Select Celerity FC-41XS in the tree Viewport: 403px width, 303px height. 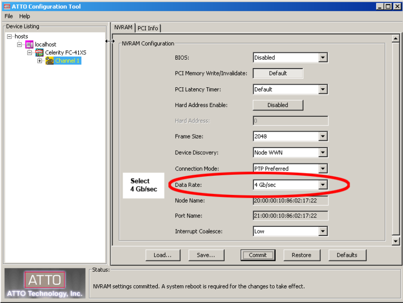(x=65, y=53)
